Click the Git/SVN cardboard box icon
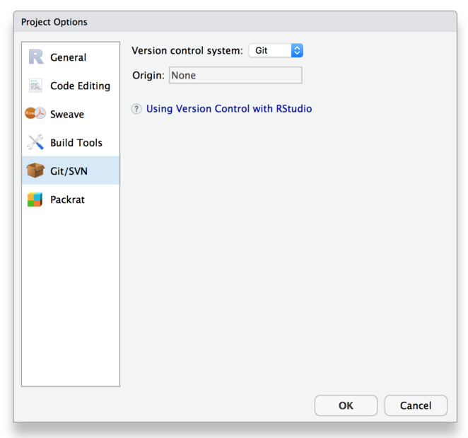This screenshot has height=438, width=468. pos(35,171)
